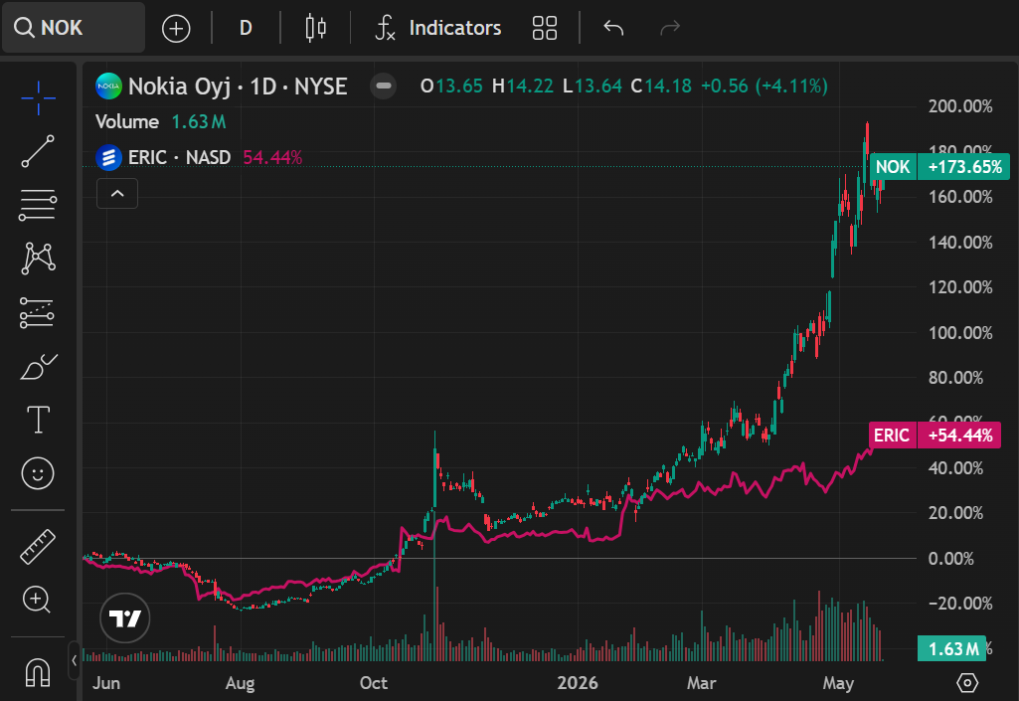Click the 100.00% scale label
Image resolution: width=1019 pixels, height=701 pixels.
point(960,333)
